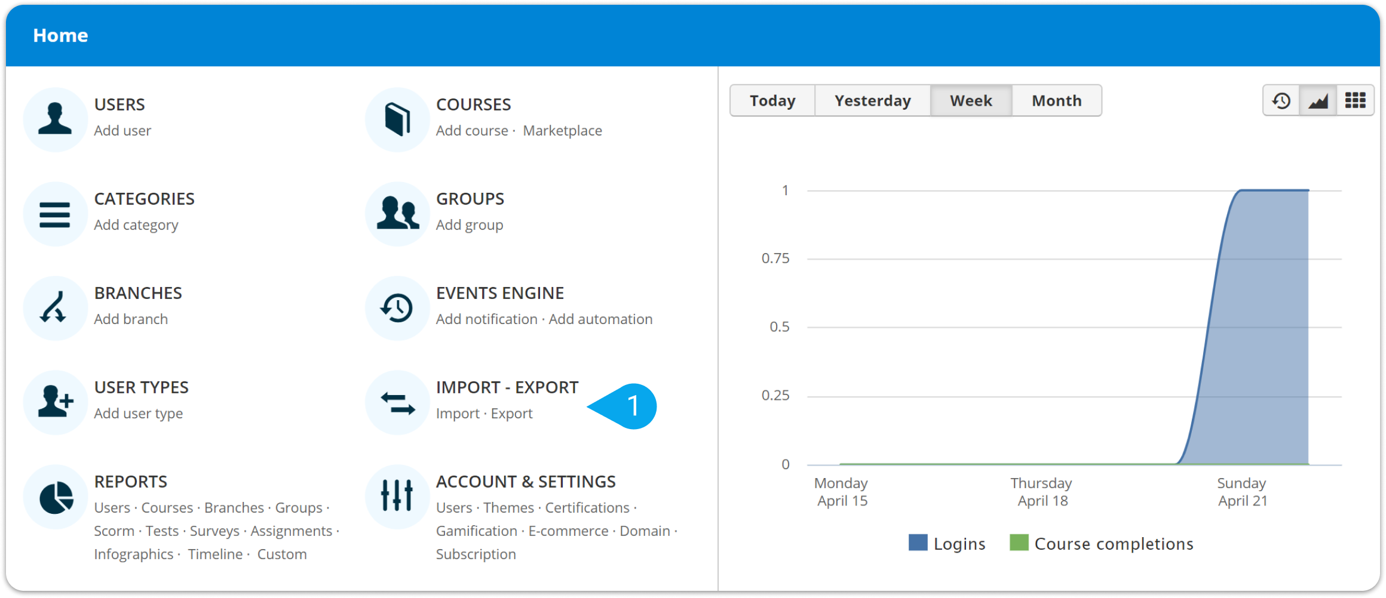This screenshot has width=1386, height=598.
Task: Click Add category link
Action: click(136, 225)
